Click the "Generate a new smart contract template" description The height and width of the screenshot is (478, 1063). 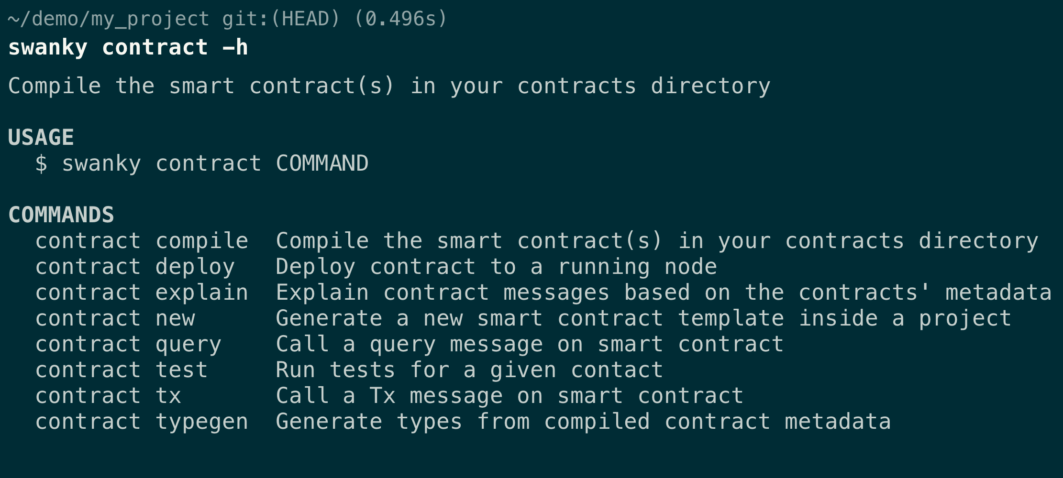pyautogui.click(x=643, y=318)
